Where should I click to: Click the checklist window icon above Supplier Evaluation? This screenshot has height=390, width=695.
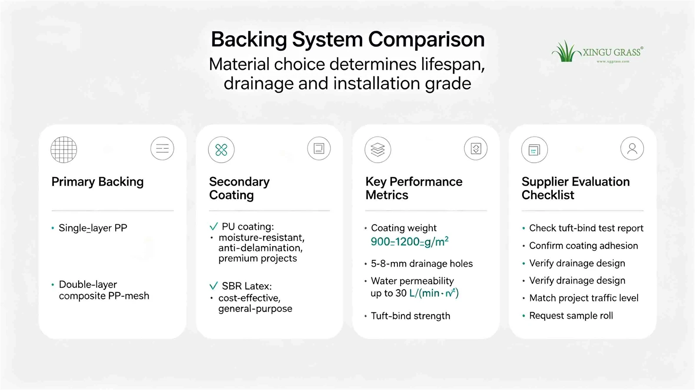pos(534,150)
